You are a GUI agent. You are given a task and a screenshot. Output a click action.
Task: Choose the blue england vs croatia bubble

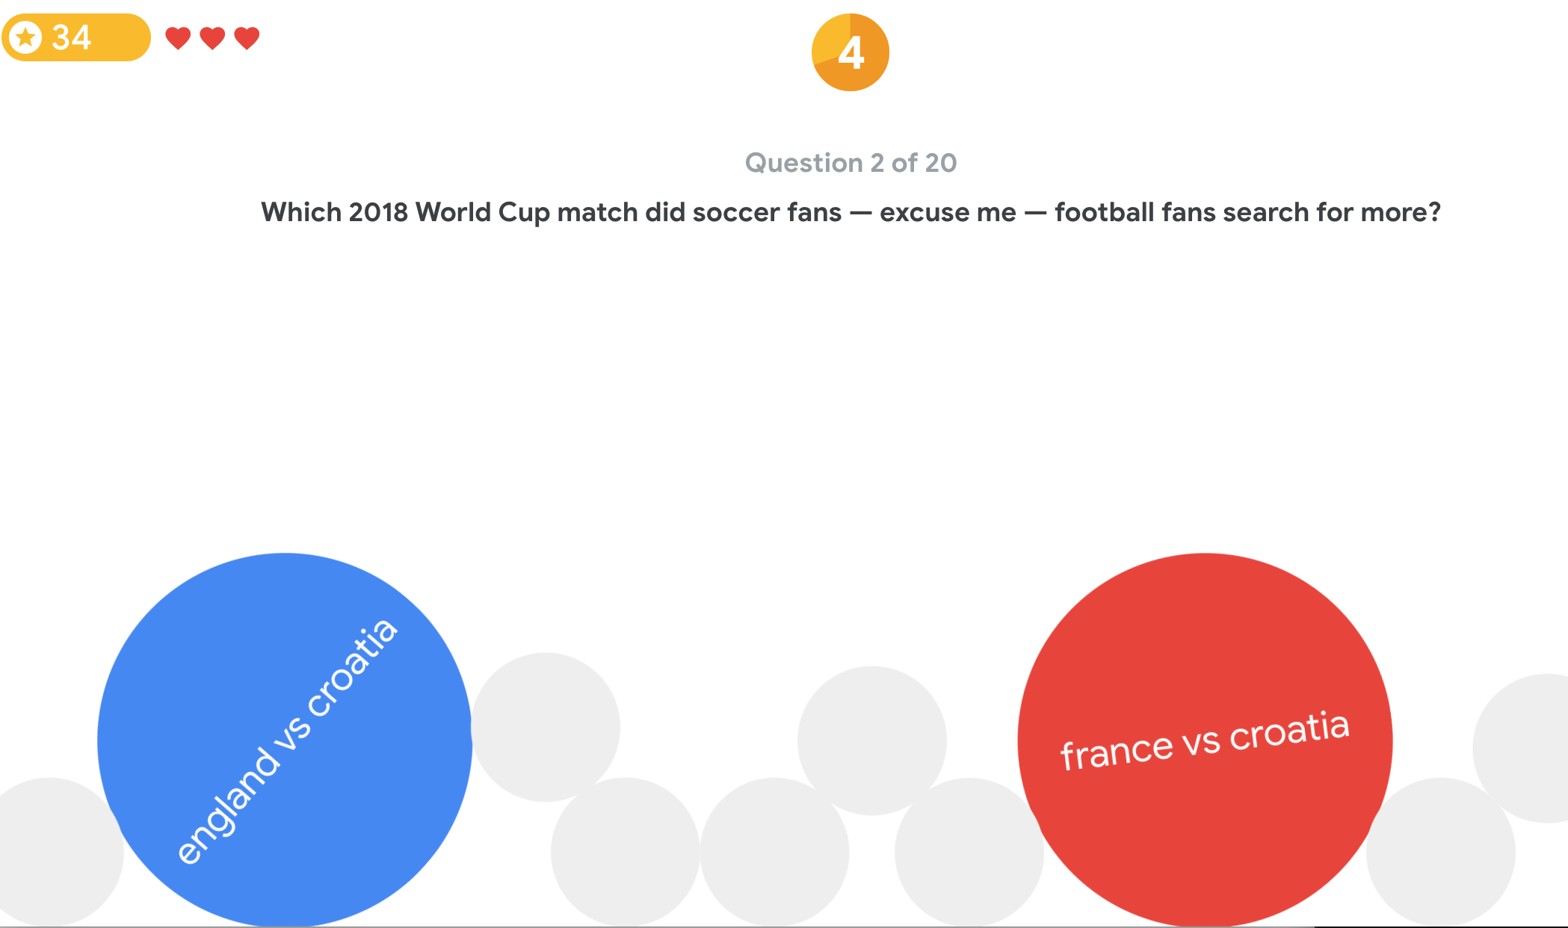tap(285, 740)
